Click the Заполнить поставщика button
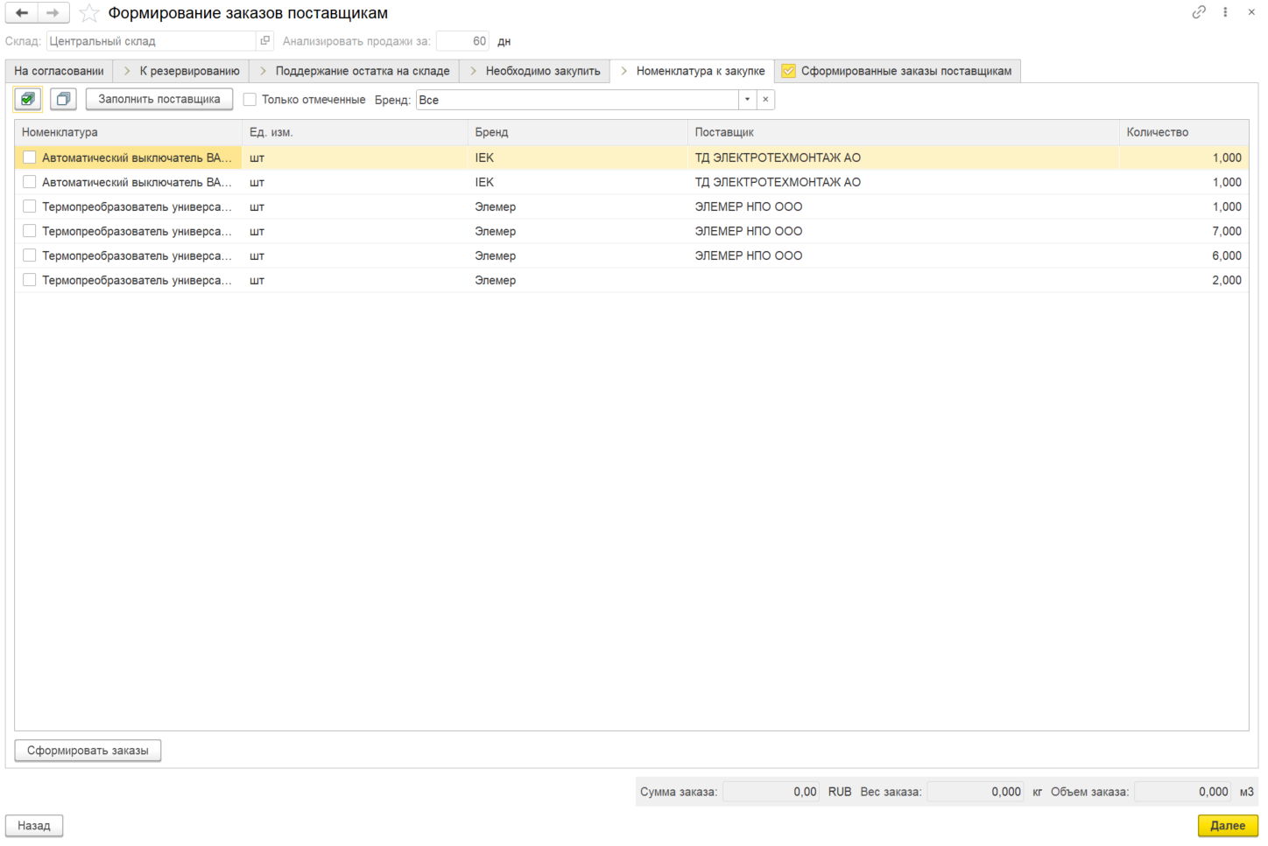This screenshot has height=846, width=1268. (x=159, y=99)
